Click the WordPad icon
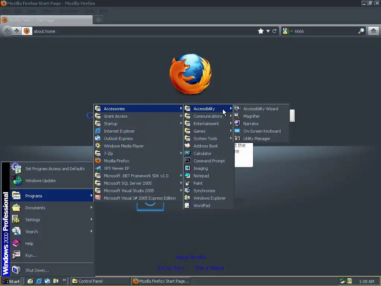This screenshot has width=381, height=286. (188, 206)
